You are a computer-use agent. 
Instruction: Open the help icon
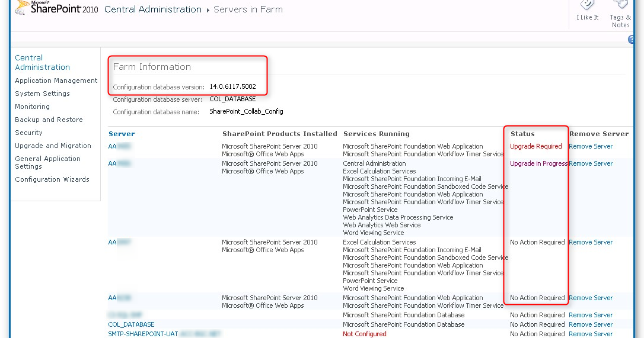(632, 40)
